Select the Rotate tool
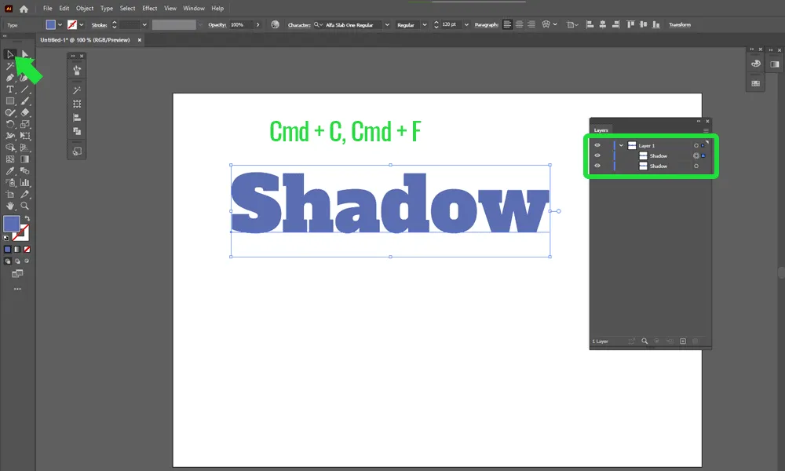Viewport: 785px width, 471px height. pyautogui.click(x=10, y=124)
